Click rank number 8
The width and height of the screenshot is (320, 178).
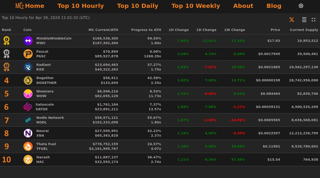6,133
